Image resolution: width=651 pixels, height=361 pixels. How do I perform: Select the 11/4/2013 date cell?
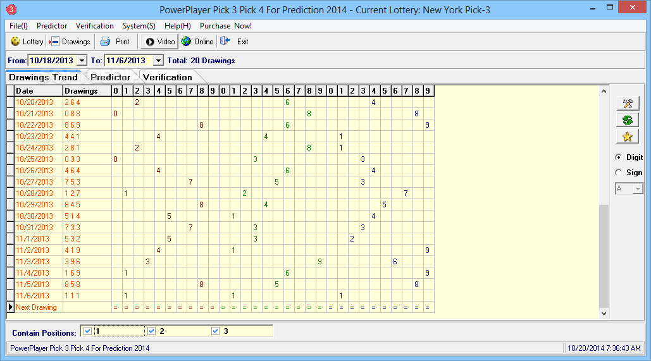39,273
